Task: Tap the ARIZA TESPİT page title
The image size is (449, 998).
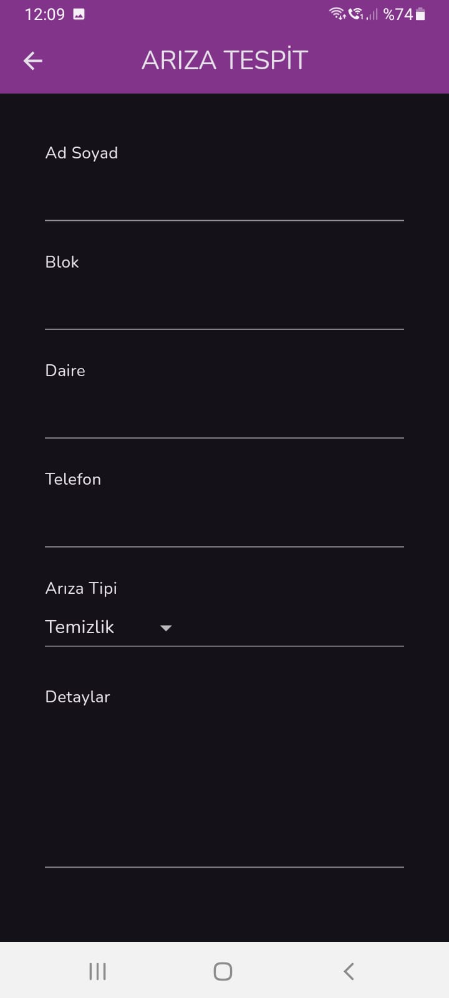Action: coord(224,61)
